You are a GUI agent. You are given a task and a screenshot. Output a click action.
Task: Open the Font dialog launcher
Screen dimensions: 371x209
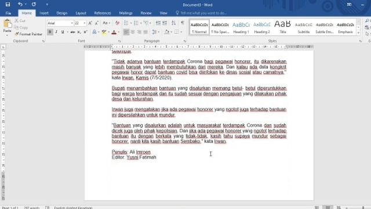click(x=119, y=41)
